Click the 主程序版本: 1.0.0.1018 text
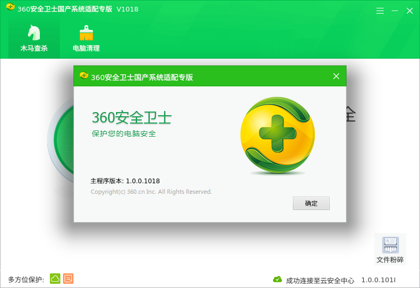The image size is (420, 288). tap(125, 181)
